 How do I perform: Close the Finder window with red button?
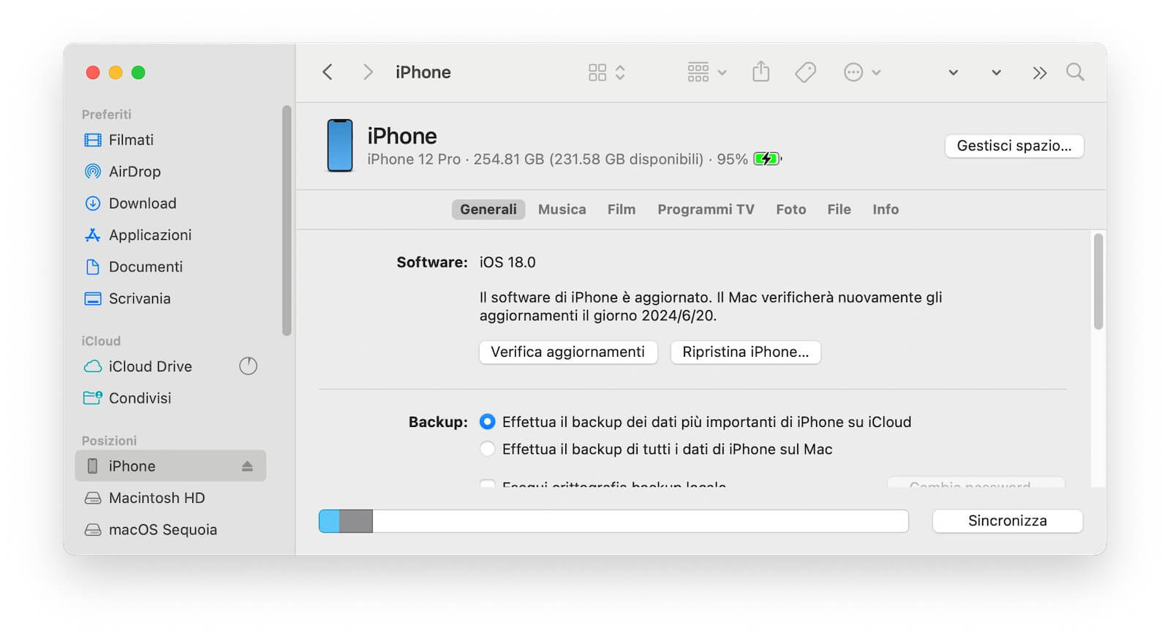click(x=93, y=72)
